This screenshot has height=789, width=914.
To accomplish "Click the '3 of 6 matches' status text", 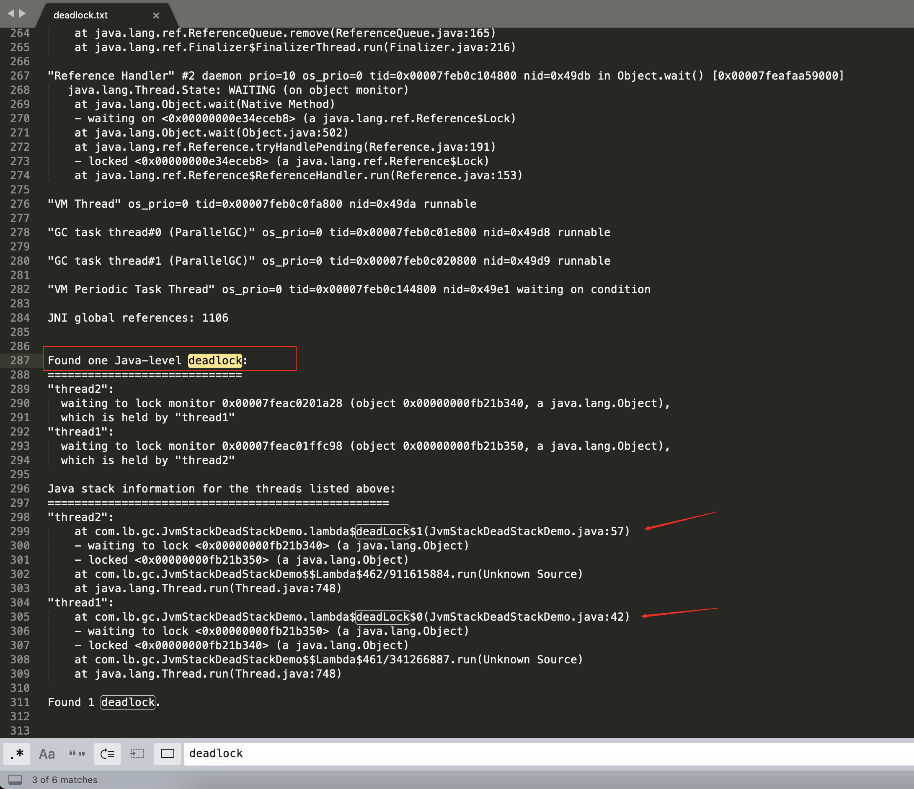I will click(x=65, y=780).
